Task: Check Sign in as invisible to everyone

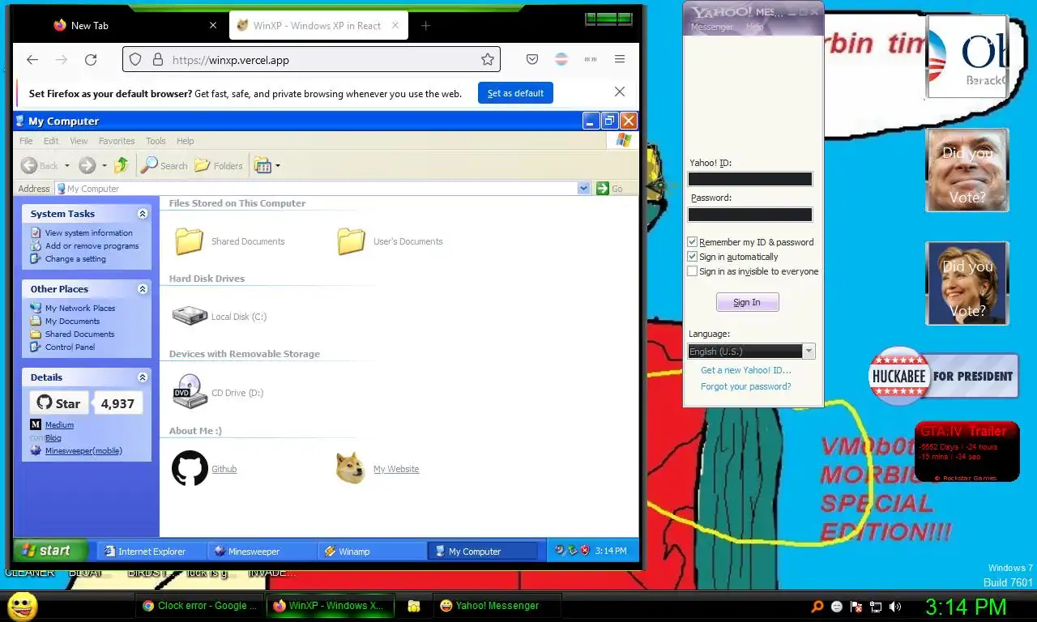Action: [692, 271]
